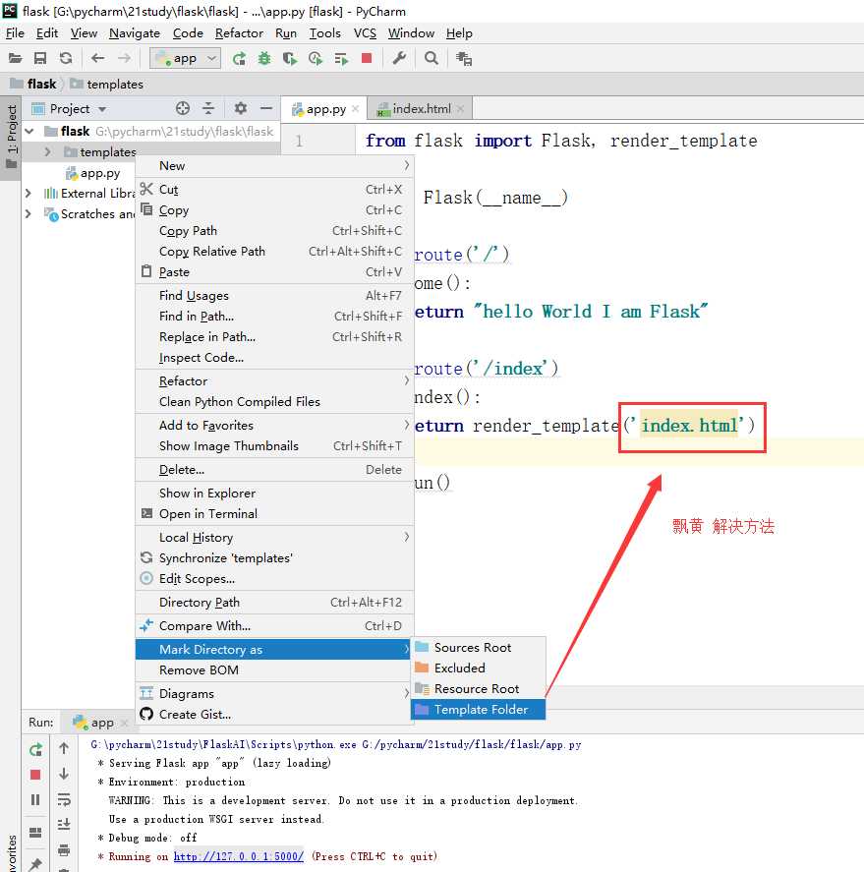This screenshot has width=864, height=872.
Task: Click the locate crosshair icon in Project panel
Action: (183, 108)
